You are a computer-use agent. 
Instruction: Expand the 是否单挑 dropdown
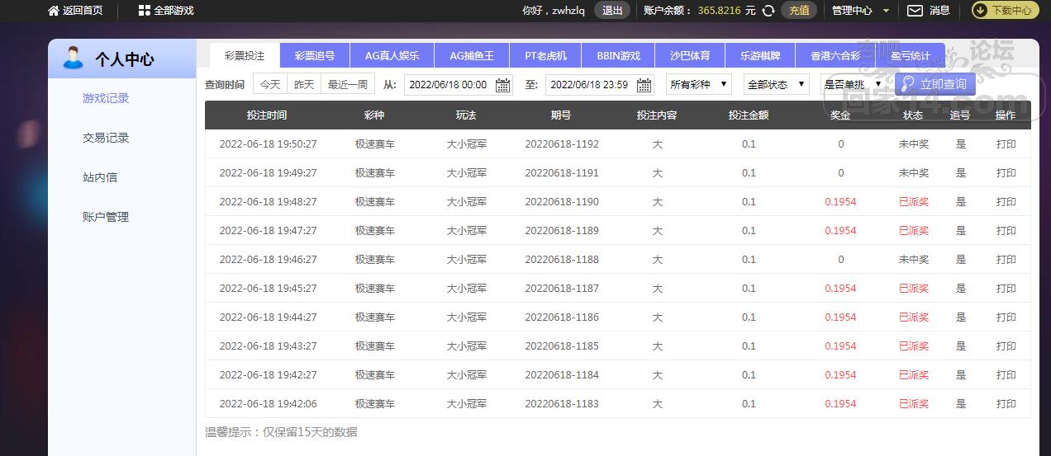pyautogui.click(x=854, y=84)
